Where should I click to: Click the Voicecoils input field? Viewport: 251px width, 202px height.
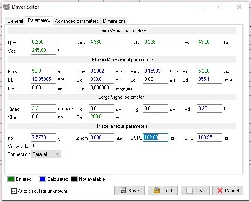(x=43, y=146)
